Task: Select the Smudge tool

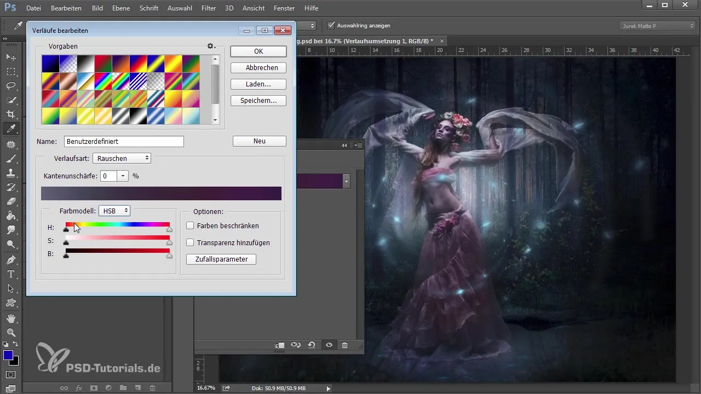Action: [x=11, y=230]
